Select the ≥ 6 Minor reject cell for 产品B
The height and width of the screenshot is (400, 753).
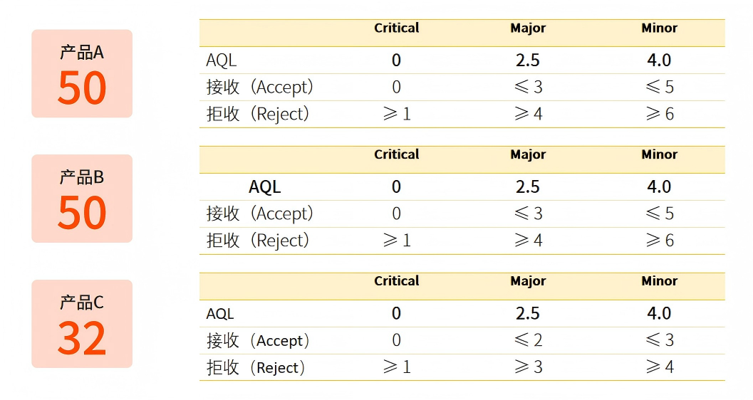pos(659,241)
